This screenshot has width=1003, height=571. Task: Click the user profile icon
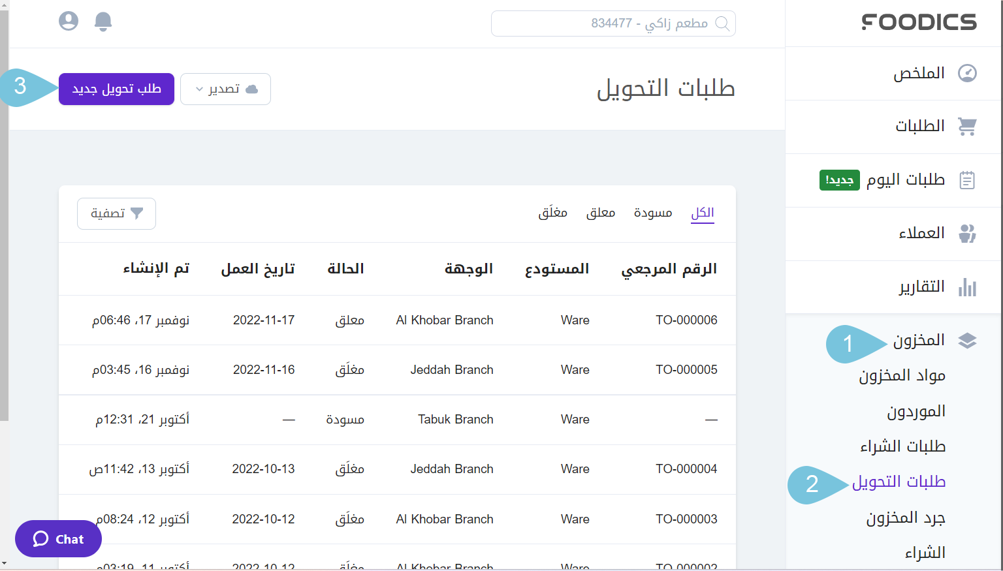point(68,21)
